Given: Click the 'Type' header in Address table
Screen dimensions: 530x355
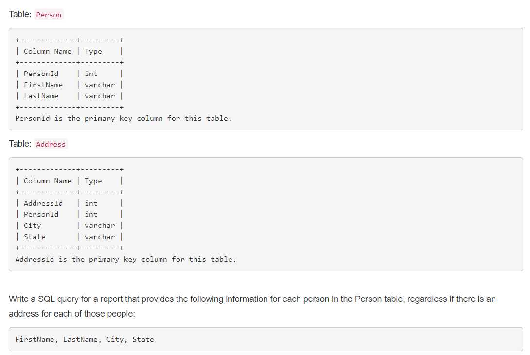Looking at the screenshot, I should click(93, 181).
